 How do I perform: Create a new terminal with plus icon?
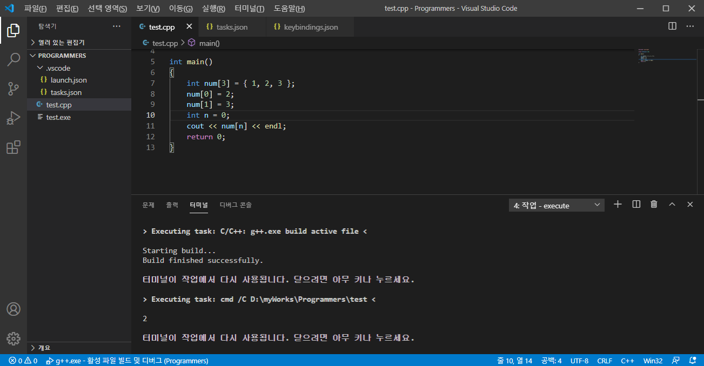(618, 204)
